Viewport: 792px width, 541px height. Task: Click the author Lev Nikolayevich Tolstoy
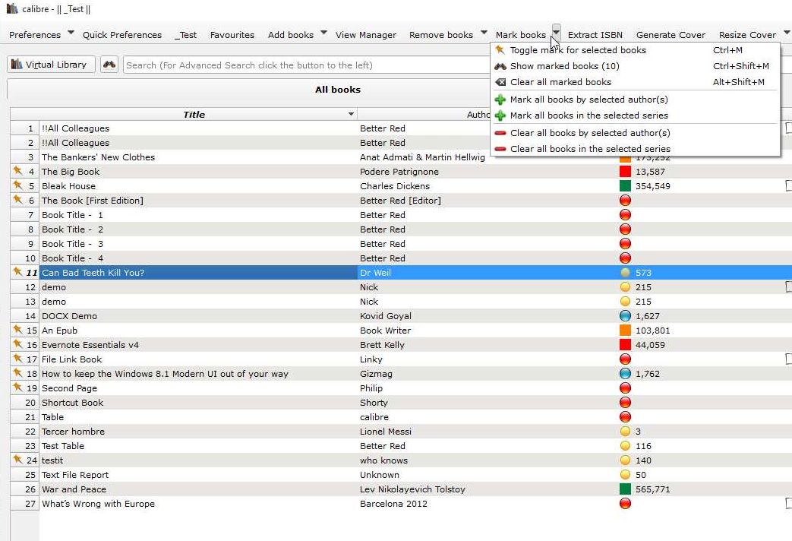tap(412, 489)
